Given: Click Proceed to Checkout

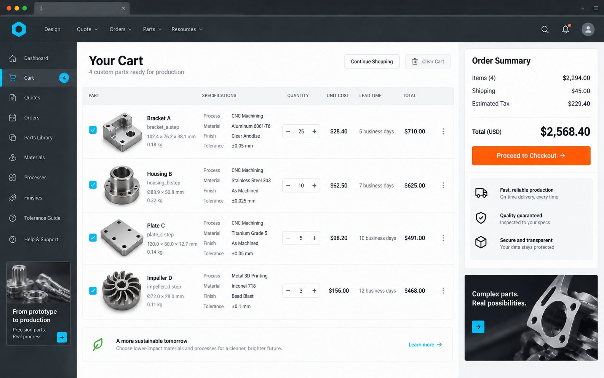Looking at the screenshot, I should point(531,155).
